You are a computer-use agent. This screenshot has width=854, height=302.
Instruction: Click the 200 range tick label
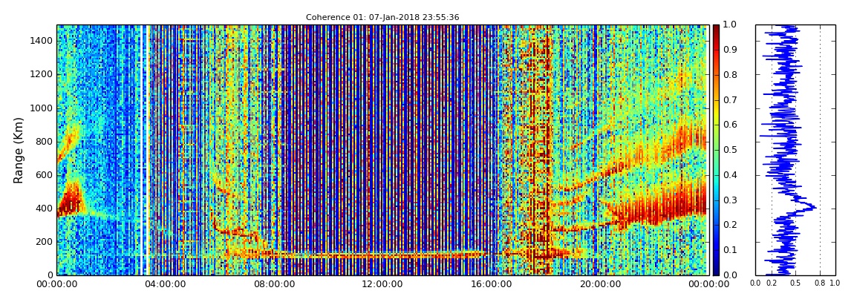pos(45,242)
